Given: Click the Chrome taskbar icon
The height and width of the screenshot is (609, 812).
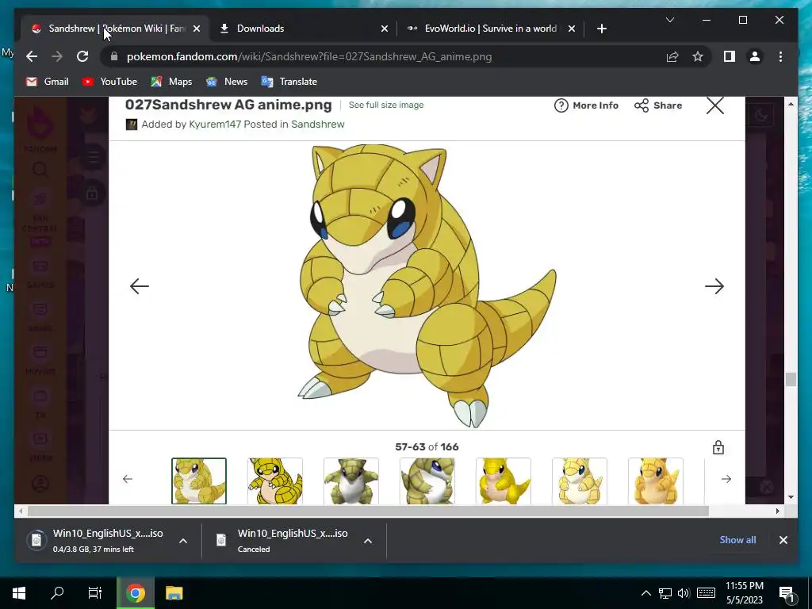Looking at the screenshot, I should pyautogui.click(x=135, y=593).
